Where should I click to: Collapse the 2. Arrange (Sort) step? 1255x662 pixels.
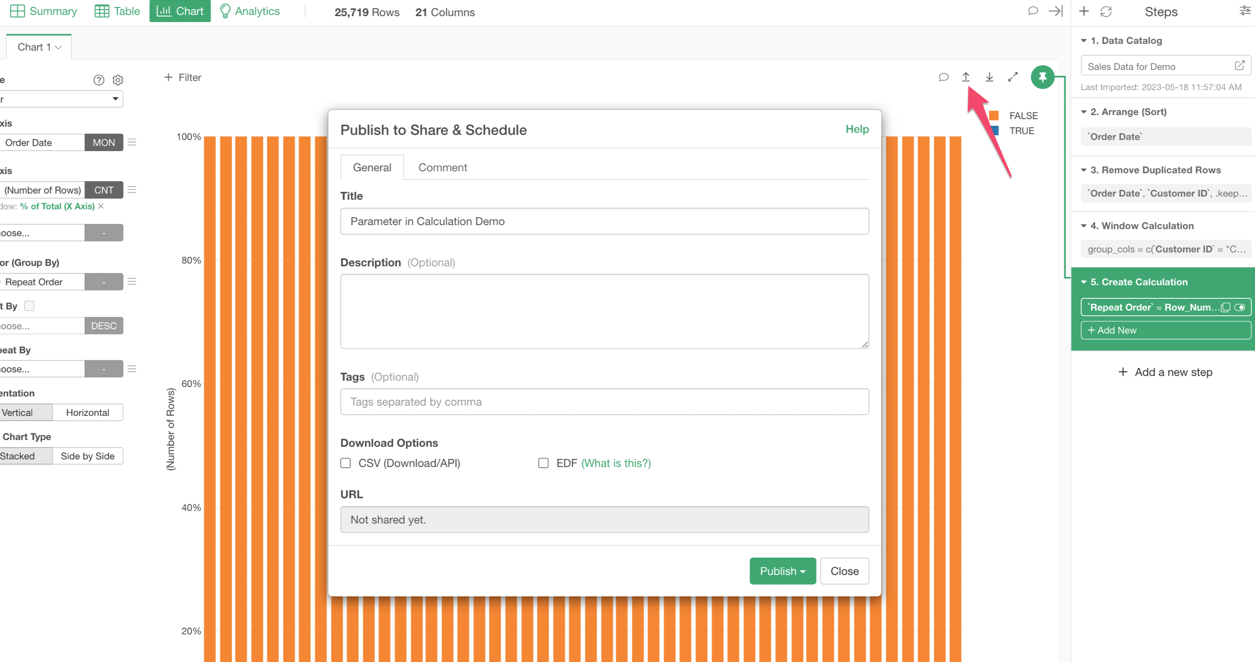[x=1084, y=112]
